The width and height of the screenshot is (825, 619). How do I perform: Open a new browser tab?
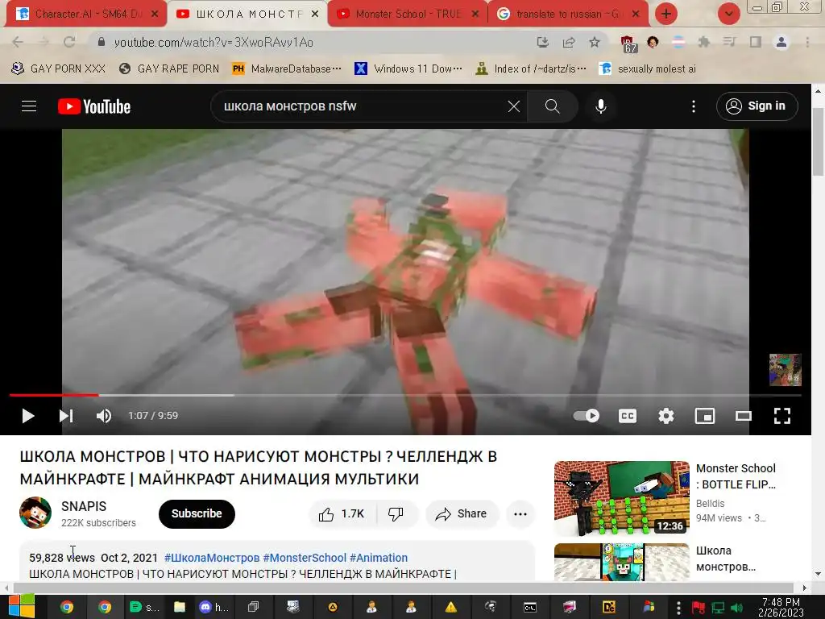click(666, 15)
